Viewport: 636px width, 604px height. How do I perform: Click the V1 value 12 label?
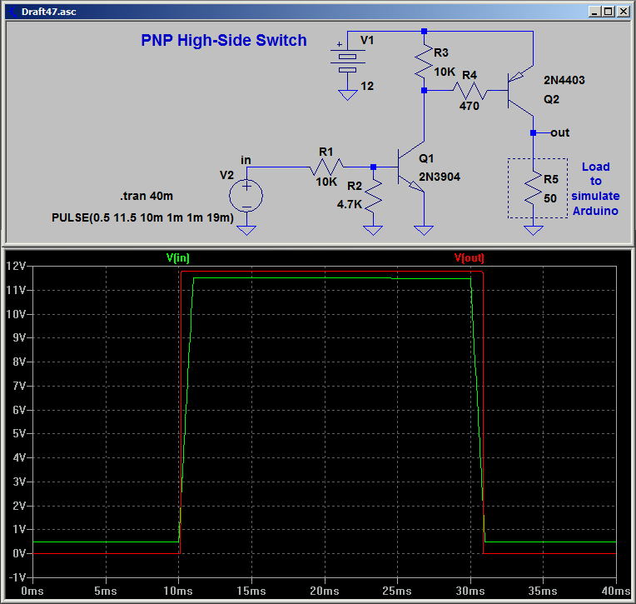367,86
